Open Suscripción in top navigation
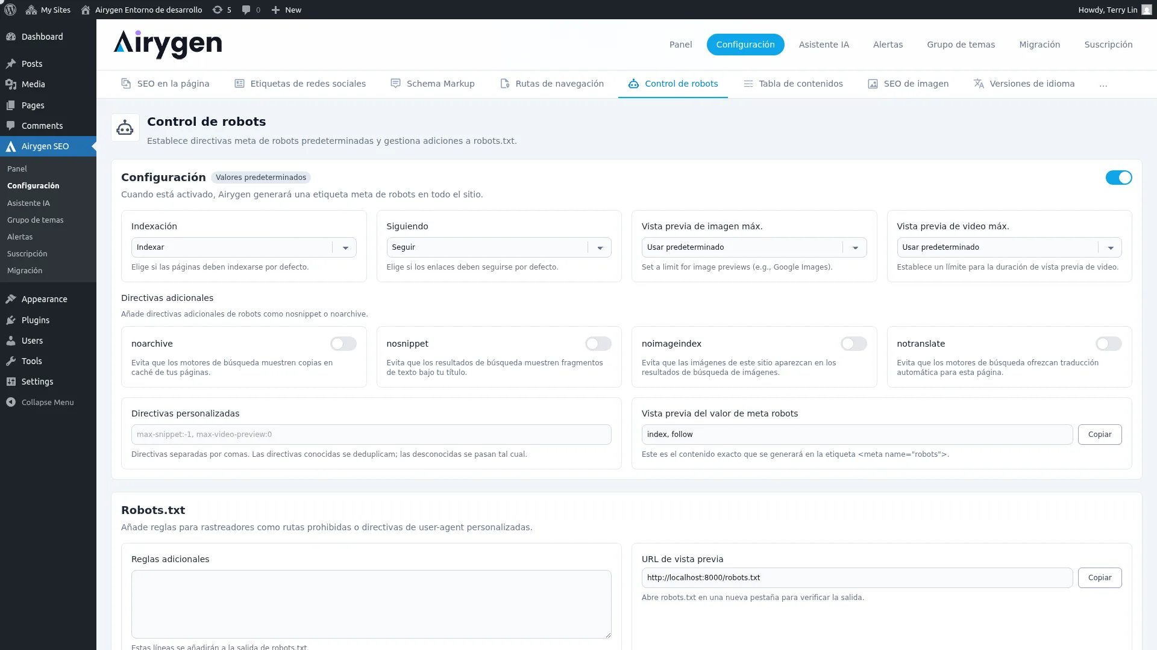1157x650 pixels. tap(1109, 45)
